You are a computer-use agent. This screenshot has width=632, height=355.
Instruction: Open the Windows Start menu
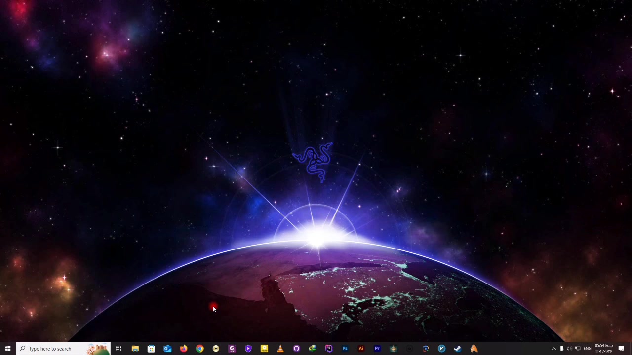pos(8,349)
